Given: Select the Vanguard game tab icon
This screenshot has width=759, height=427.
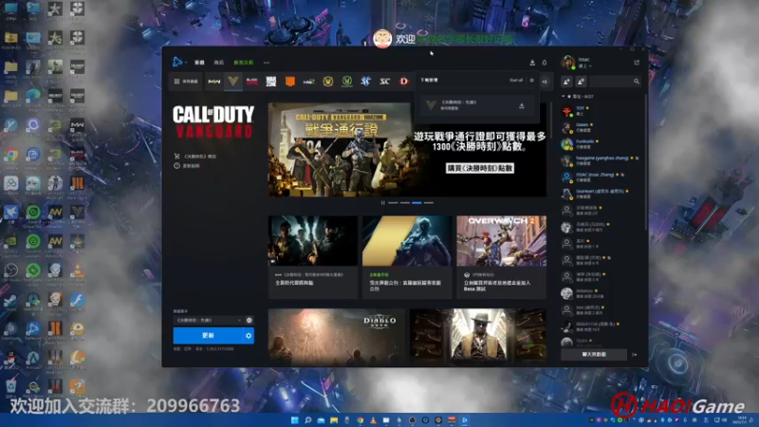Looking at the screenshot, I should [x=232, y=82].
